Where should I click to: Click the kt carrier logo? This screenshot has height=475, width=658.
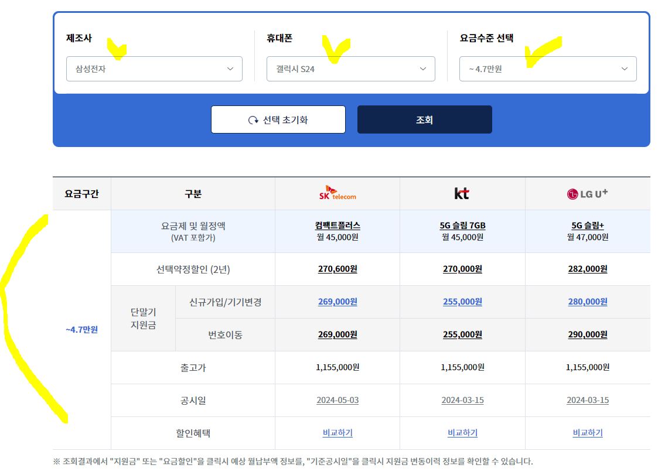pos(462,193)
